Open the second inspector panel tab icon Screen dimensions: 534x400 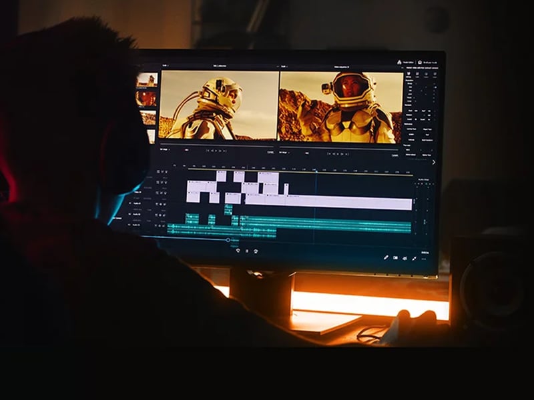point(417,75)
